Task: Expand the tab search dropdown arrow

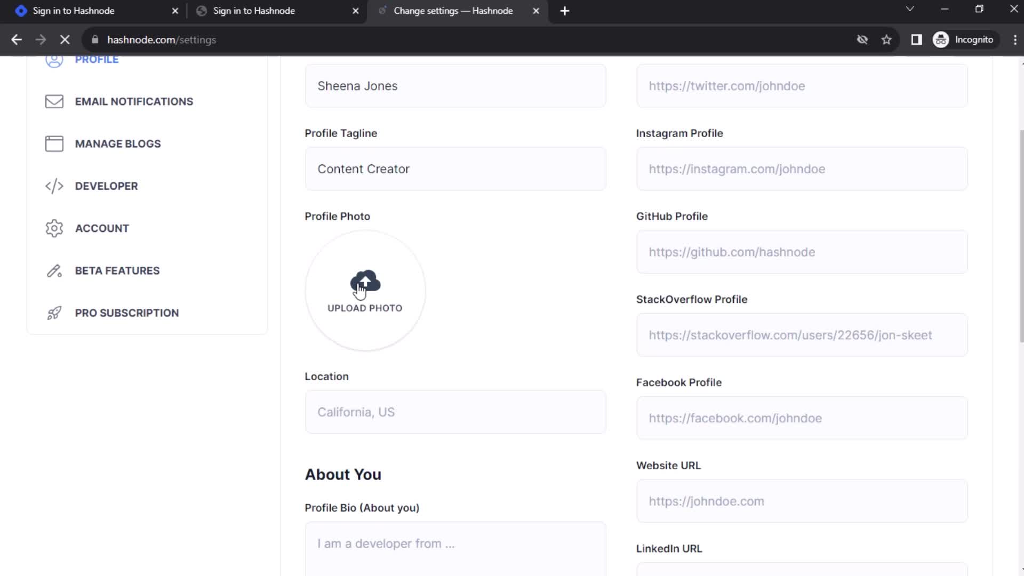Action: [910, 9]
